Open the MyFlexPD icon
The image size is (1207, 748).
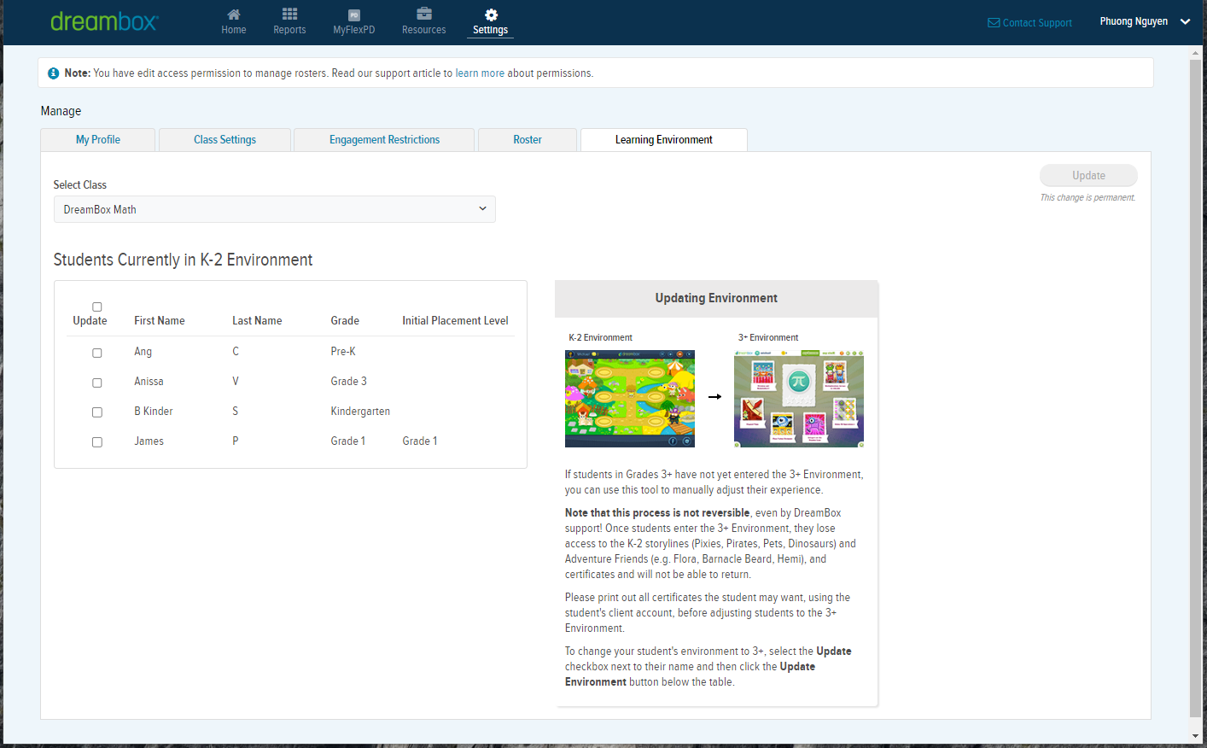click(x=353, y=15)
